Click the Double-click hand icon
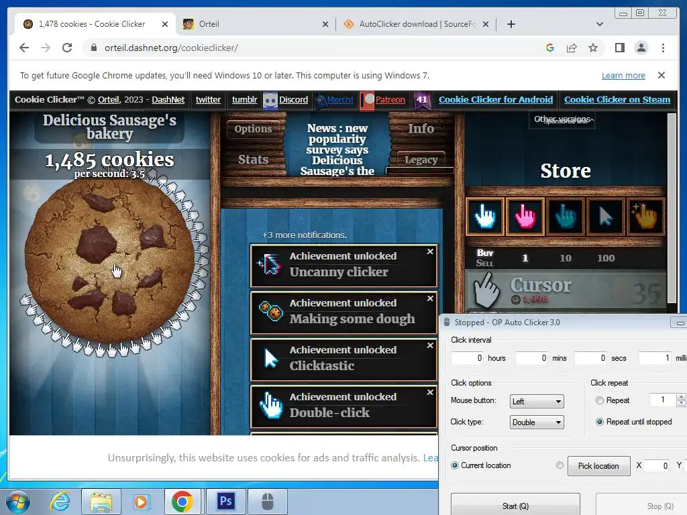The width and height of the screenshot is (687, 515). click(270, 405)
